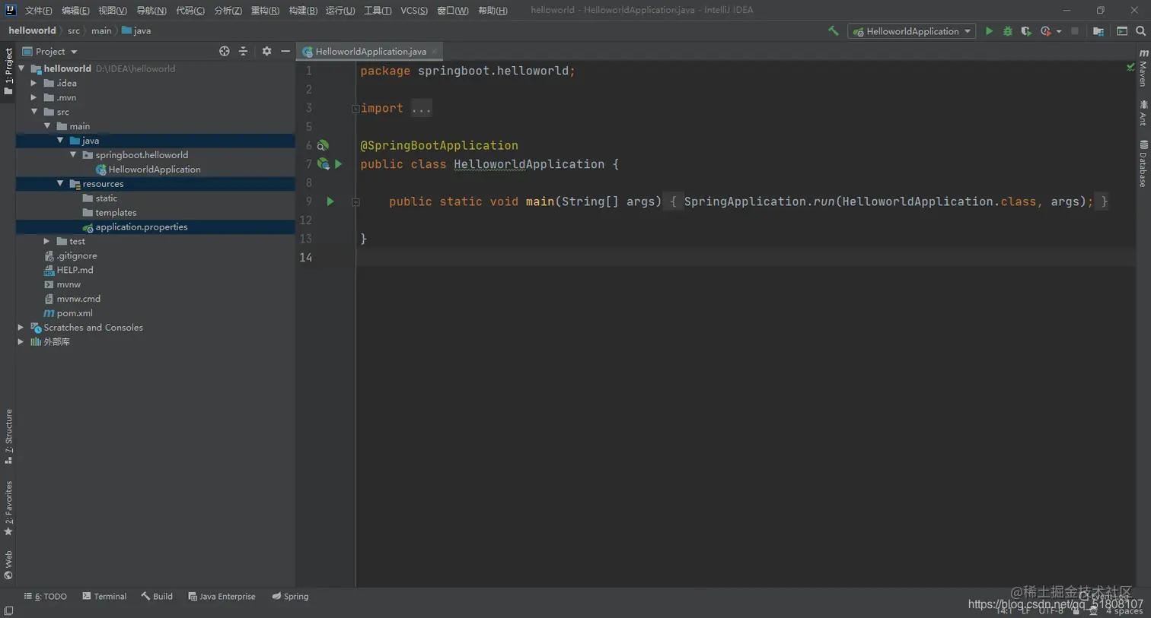The image size is (1151, 618).
Task: Expand the .mvn folder
Action: coord(34,97)
